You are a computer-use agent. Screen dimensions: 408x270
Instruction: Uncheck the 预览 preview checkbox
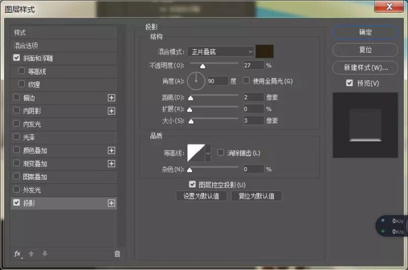[349, 83]
